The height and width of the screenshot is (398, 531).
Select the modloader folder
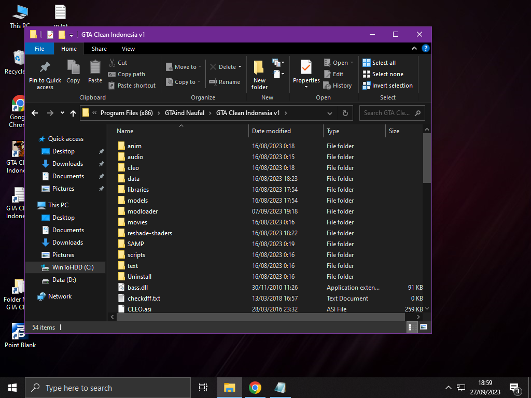coord(143,211)
